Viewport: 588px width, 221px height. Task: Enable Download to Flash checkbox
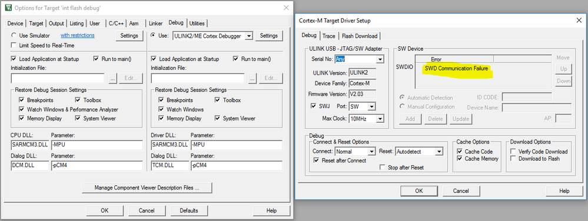(x=513, y=159)
